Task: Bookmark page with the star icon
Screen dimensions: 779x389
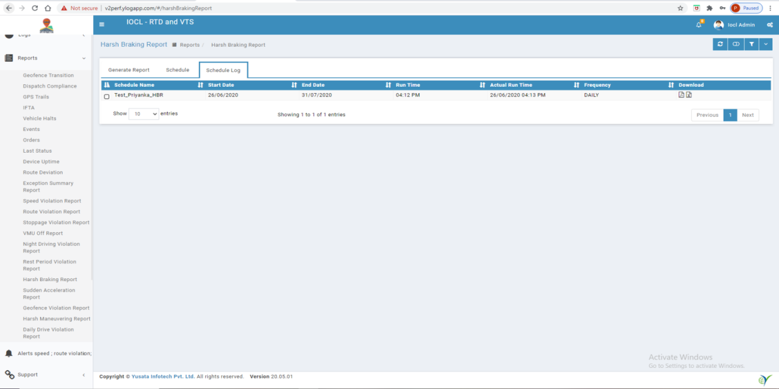Action: point(680,8)
